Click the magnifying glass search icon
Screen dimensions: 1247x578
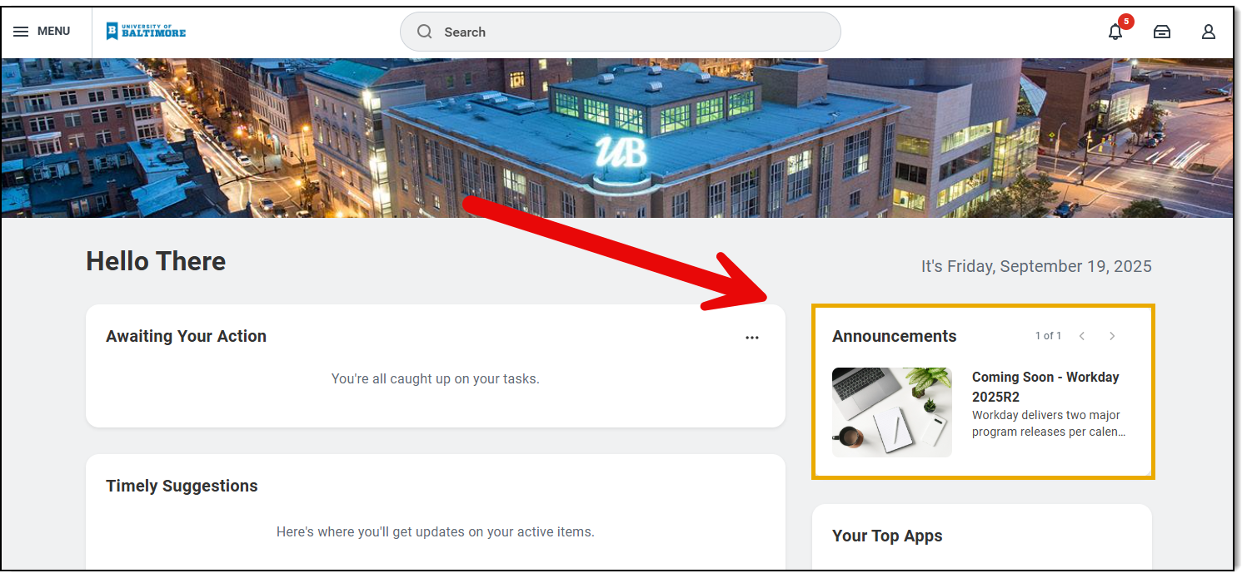425,32
